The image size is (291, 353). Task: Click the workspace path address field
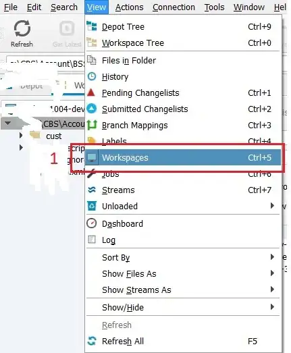[45, 64]
